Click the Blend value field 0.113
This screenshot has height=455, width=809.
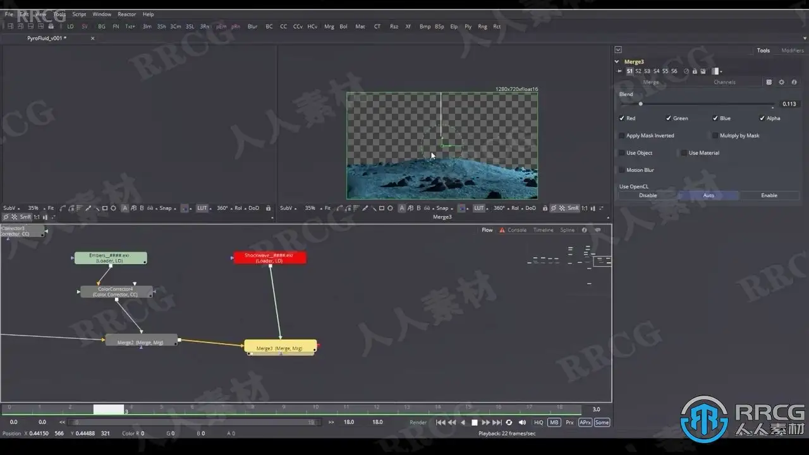click(x=789, y=104)
